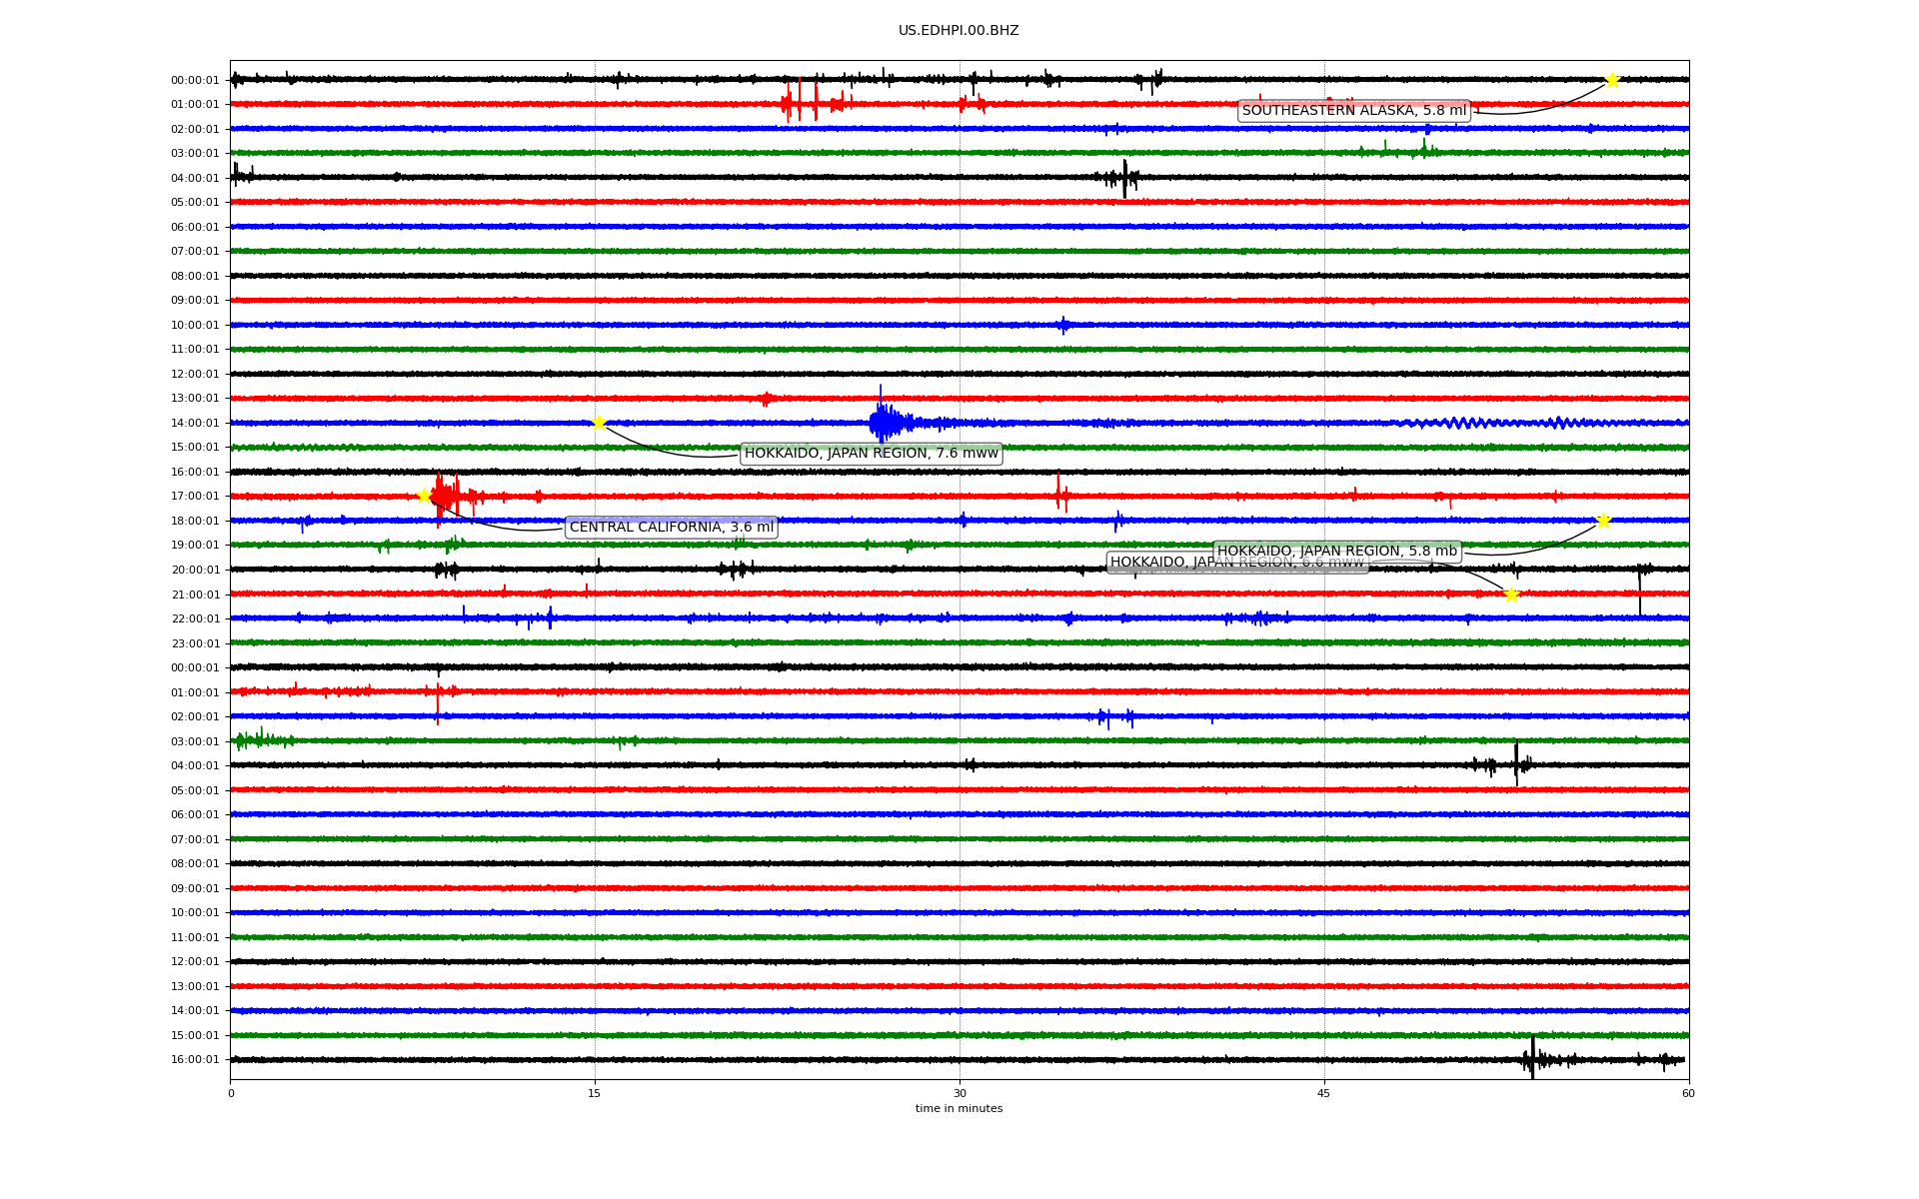The height and width of the screenshot is (1199, 1919).
Task: Click the yellow star on the 14:00:01 trace
Action: (599, 423)
